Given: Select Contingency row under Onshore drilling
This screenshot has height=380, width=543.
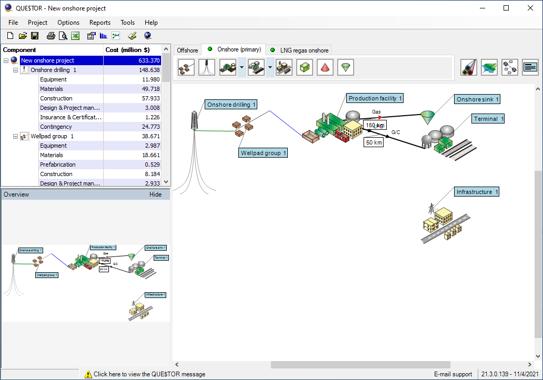Looking at the screenshot, I should 100,127.
